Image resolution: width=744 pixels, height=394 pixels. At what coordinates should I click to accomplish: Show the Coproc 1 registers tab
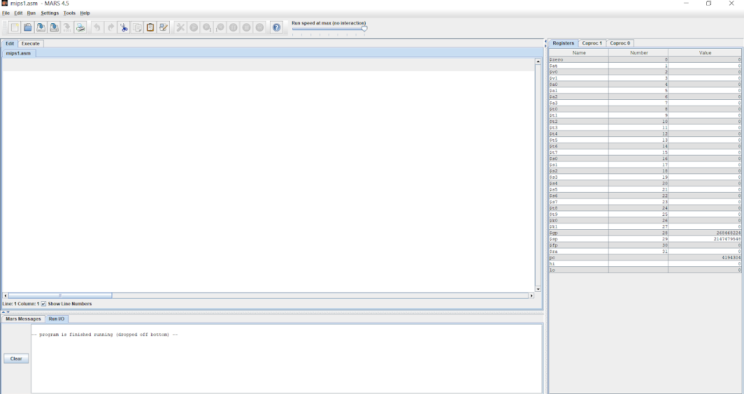click(x=592, y=43)
